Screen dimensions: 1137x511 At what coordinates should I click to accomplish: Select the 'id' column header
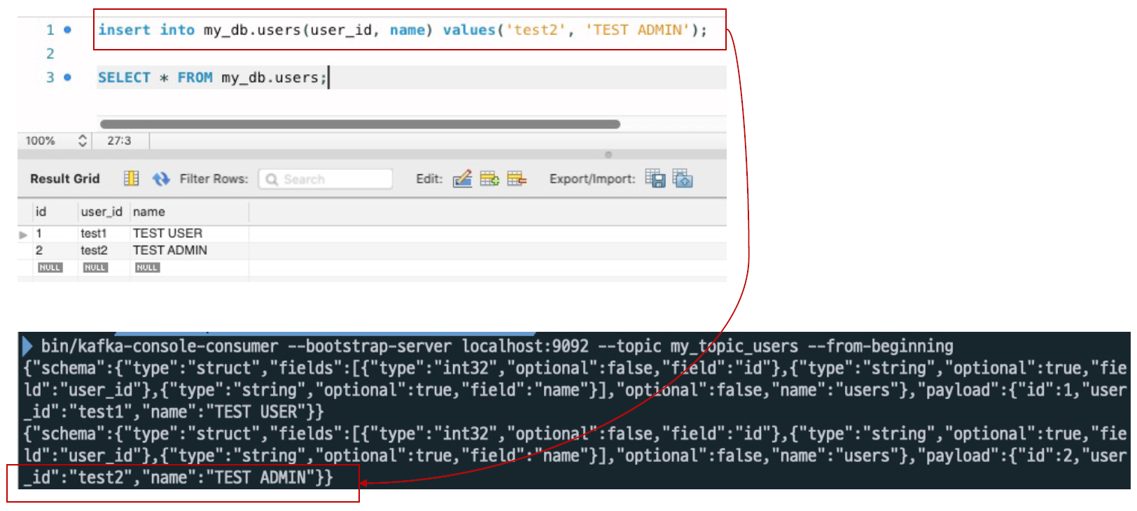41,211
